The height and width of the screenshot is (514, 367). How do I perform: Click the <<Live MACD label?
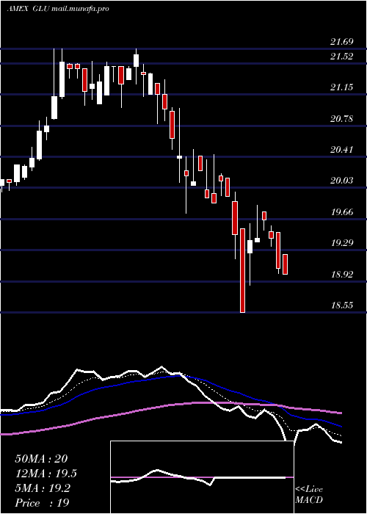point(309,495)
